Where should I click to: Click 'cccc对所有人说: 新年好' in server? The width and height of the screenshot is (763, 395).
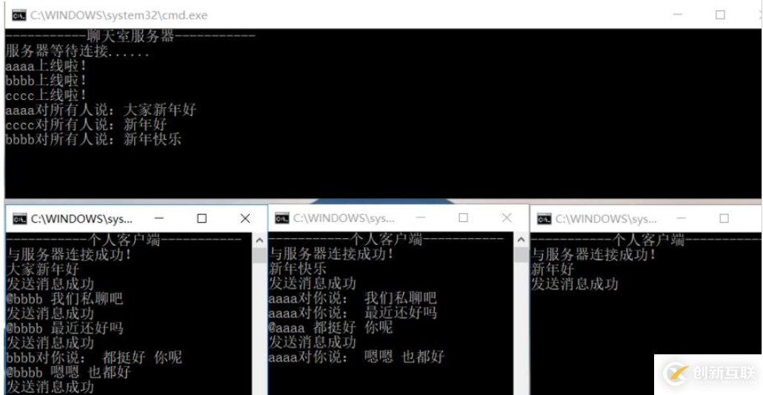pyautogui.click(x=86, y=124)
